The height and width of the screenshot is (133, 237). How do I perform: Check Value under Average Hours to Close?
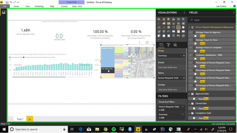(x=195, y=43)
